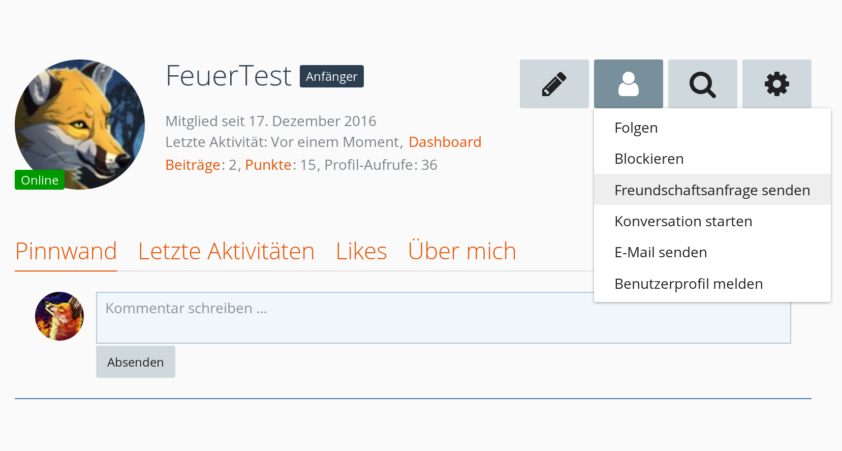Open the magnifier search icon button
This screenshot has height=451, width=842.
point(702,84)
